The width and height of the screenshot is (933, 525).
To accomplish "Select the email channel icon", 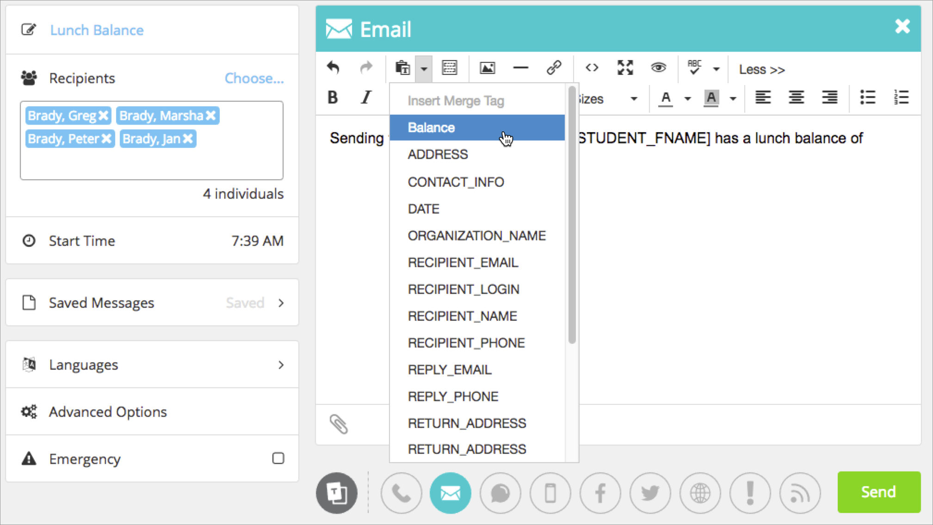I will coord(451,493).
